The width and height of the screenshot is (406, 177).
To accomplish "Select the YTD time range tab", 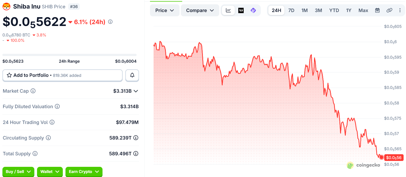I will pyautogui.click(x=334, y=10).
